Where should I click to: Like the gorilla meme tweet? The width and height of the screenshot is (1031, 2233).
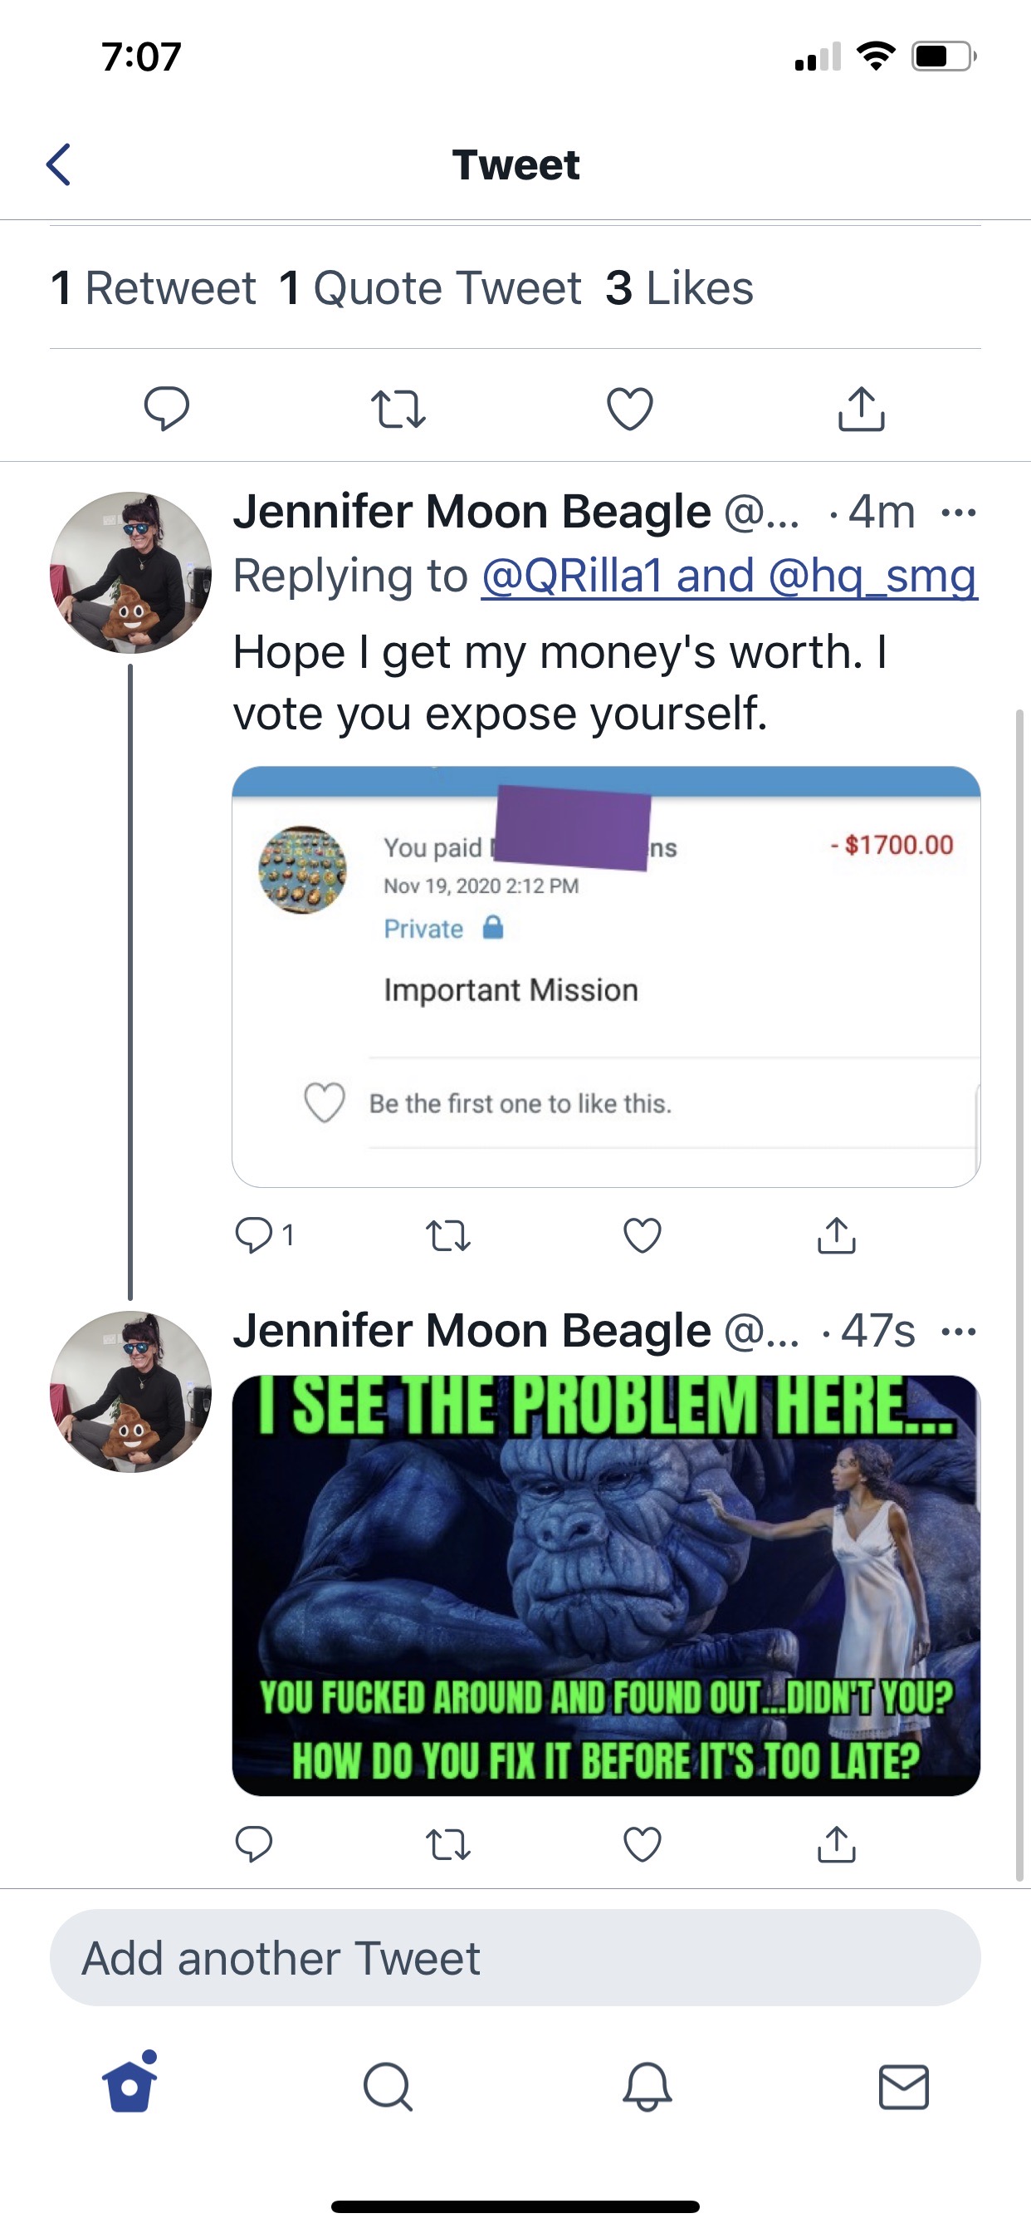[643, 1843]
